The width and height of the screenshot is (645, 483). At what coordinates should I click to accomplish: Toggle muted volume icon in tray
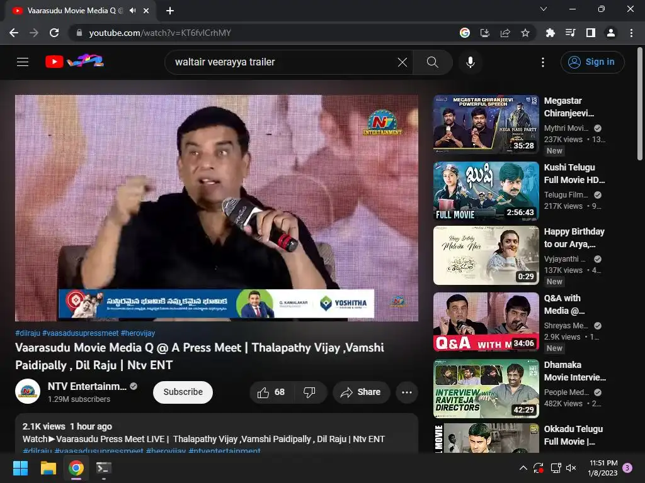571,468
